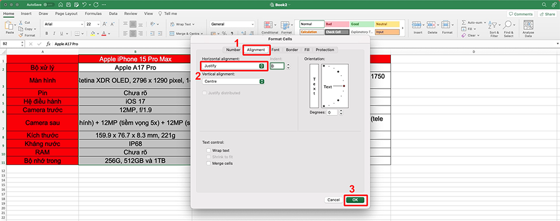Click the Comments button

point(521,14)
